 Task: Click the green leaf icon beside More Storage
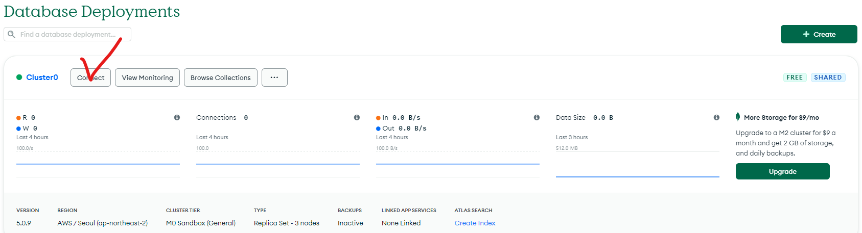(738, 117)
